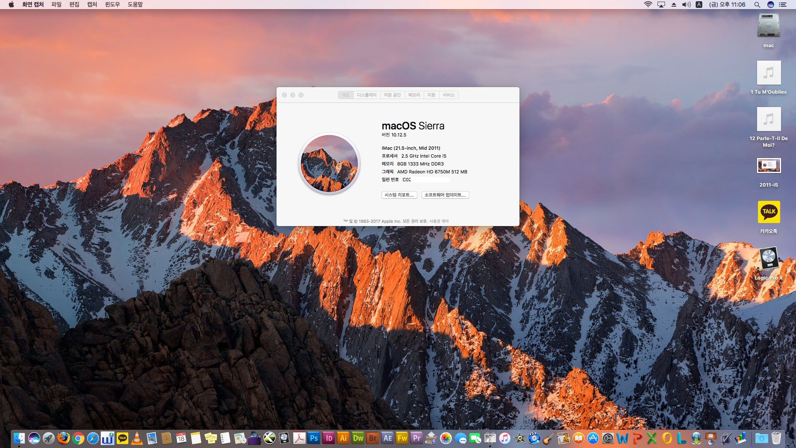Open the 2011-i5 screenshot thumbnail
796x448 pixels.
pos(769,166)
